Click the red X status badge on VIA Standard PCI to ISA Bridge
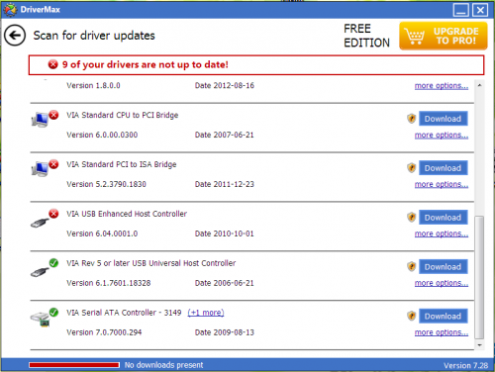Viewport: 495px width, 372px height. [x=53, y=164]
